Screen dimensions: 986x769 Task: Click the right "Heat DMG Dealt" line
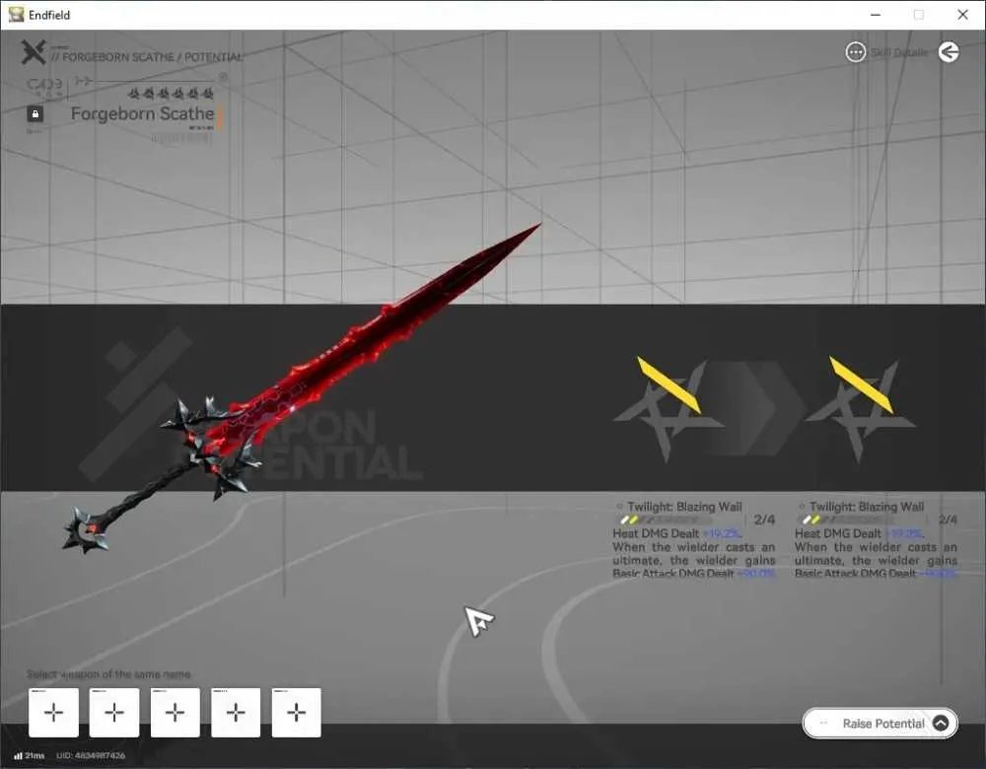(x=859, y=533)
